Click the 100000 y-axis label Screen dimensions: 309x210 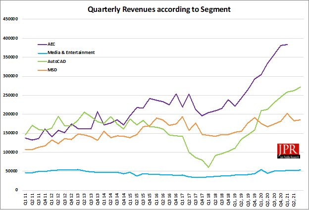[10, 152]
